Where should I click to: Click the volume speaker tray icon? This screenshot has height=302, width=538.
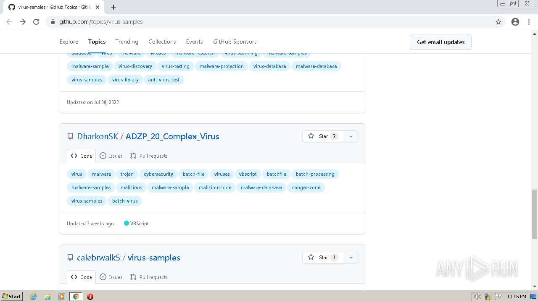pos(477,297)
